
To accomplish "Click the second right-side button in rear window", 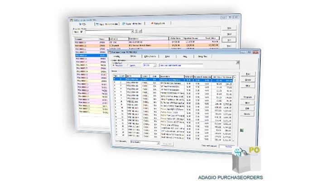I will (x=229, y=34).
